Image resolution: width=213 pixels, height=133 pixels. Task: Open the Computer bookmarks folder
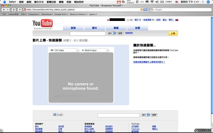(34, 14)
